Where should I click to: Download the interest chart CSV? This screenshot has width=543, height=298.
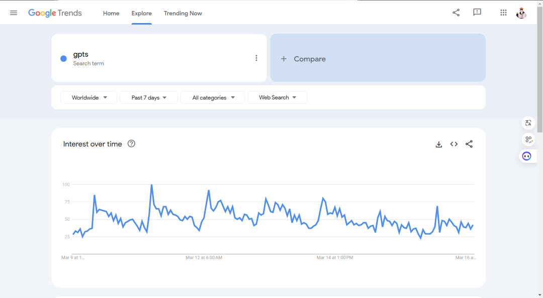click(x=439, y=144)
